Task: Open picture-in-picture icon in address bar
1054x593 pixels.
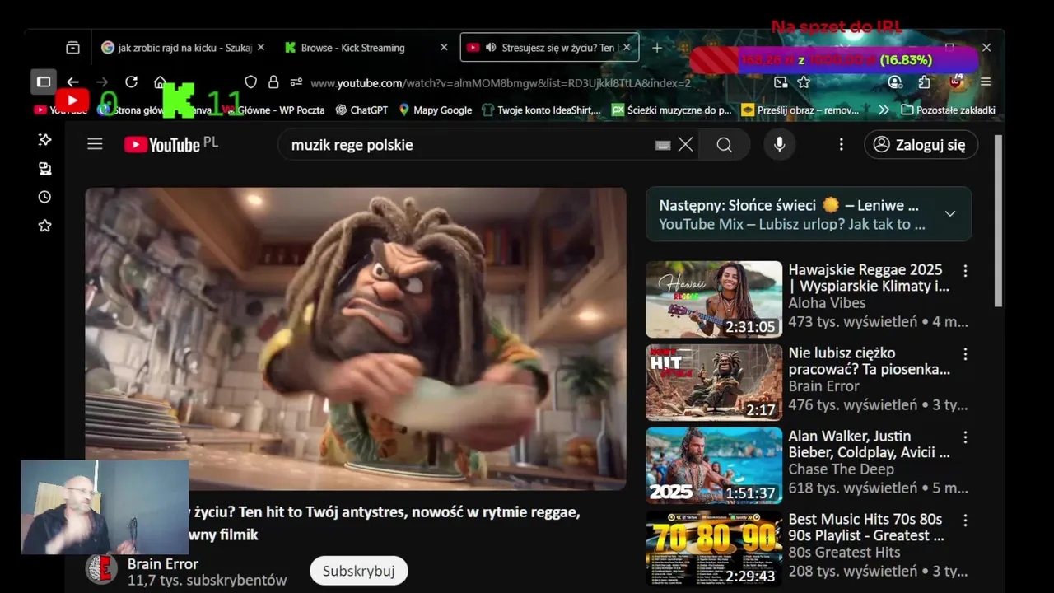Action: tap(781, 82)
